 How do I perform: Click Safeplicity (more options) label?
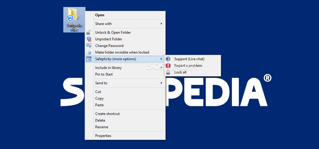[x=116, y=59]
